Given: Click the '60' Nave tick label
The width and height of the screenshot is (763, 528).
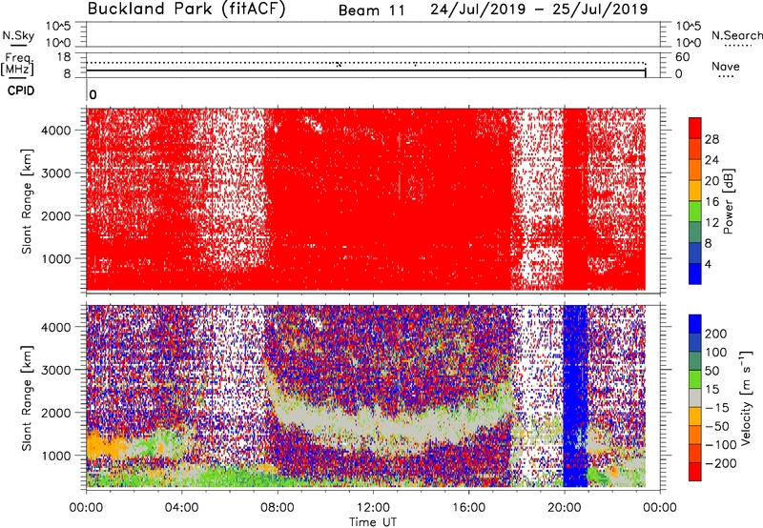Looking at the screenshot, I should 683,57.
